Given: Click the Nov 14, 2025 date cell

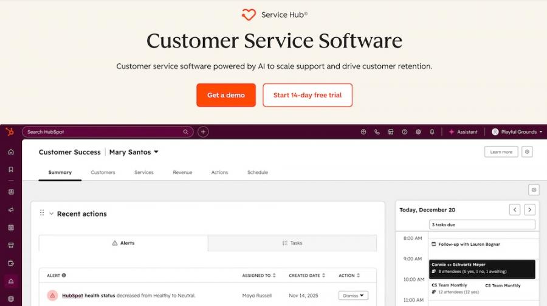Looking at the screenshot, I should tap(303, 296).
